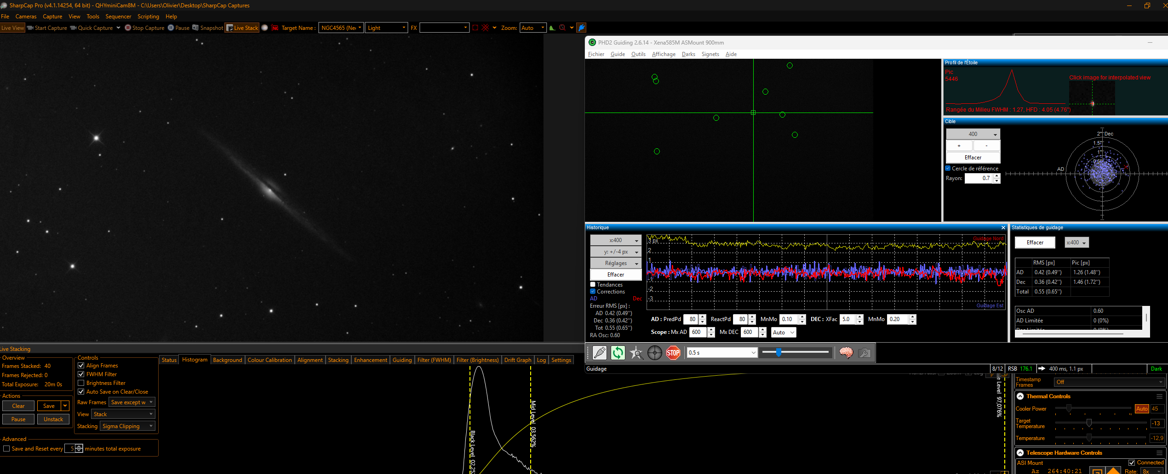Open the NGC object catalog icon

coord(275,28)
